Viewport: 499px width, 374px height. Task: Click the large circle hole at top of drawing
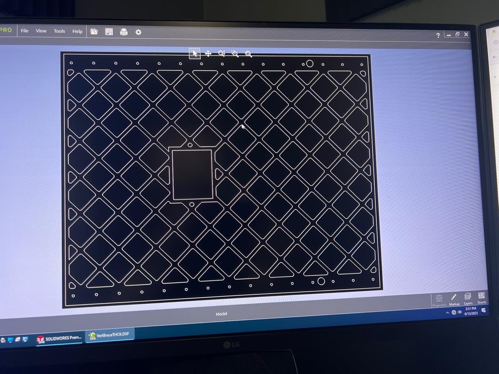[309, 63]
